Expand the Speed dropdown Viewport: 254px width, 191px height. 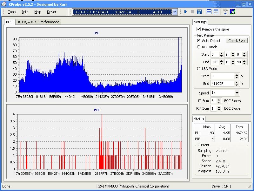(237, 93)
